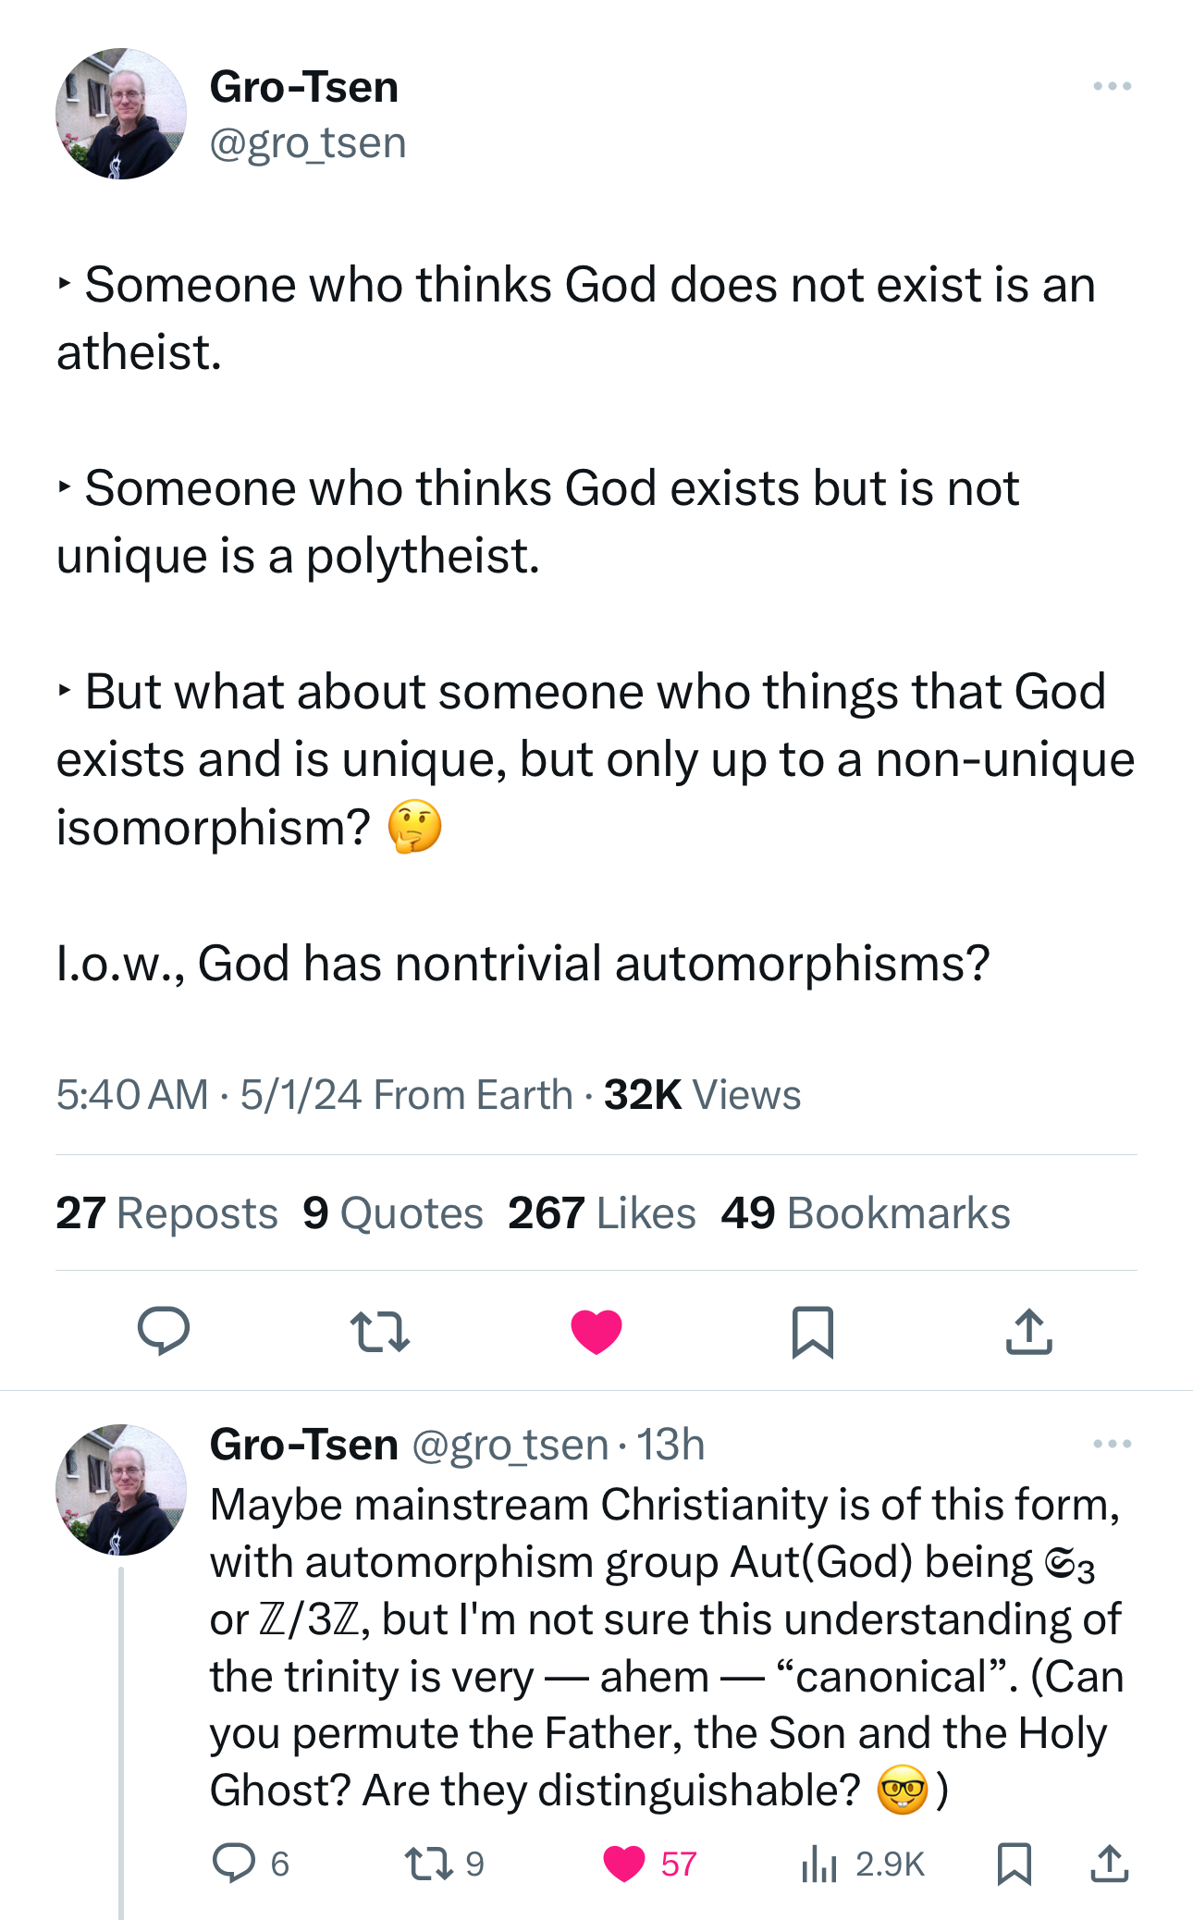The width and height of the screenshot is (1193, 1920).
Task: Share the main tweet
Action: click(1029, 1332)
